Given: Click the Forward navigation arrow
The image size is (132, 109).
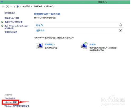Looking at the screenshot, I should 7,7.
